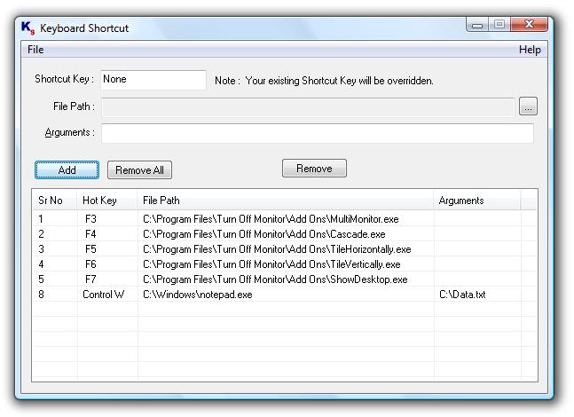Select the F6 TileVertically.exe row
The height and width of the screenshot is (417, 574).
[x=285, y=264]
